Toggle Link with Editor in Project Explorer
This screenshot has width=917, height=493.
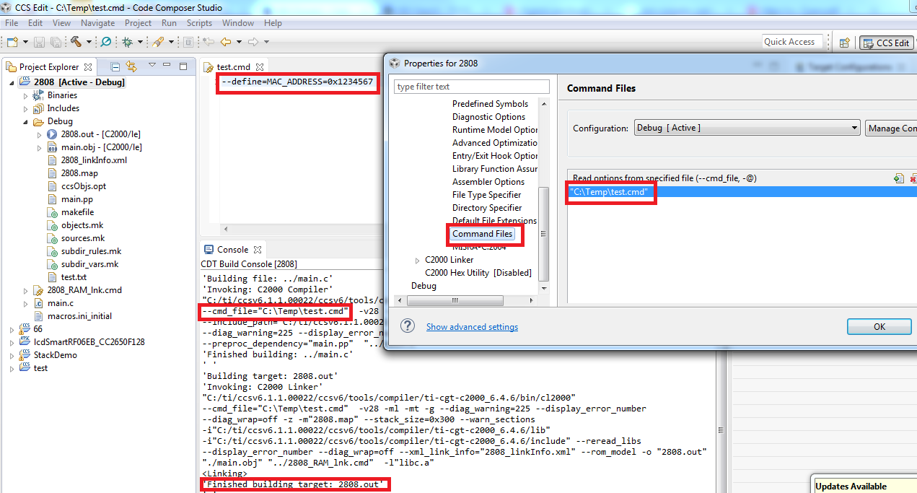point(131,66)
